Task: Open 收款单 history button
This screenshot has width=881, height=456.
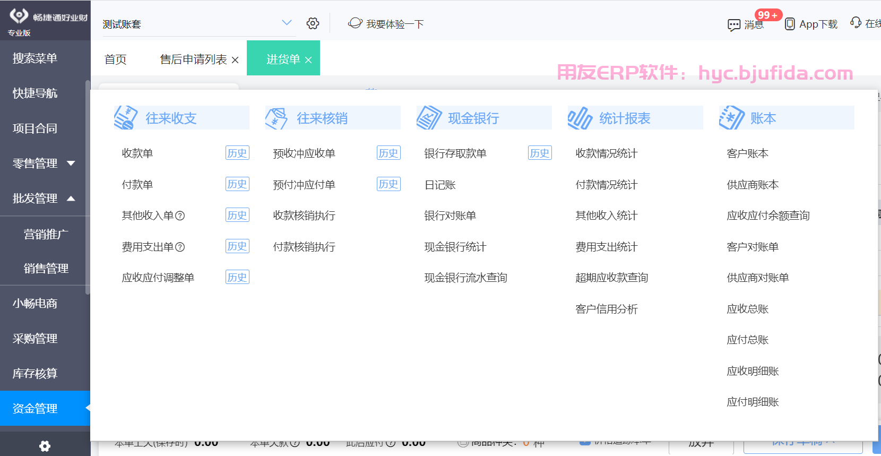Action: point(237,153)
